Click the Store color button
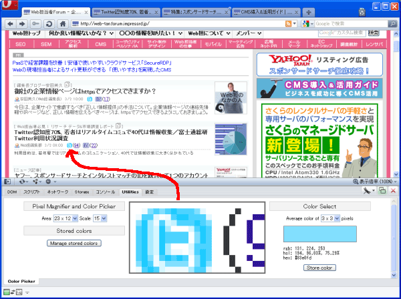Image resolution: width=401 pixels, height=299 pixels. click(x=319, y=268)
